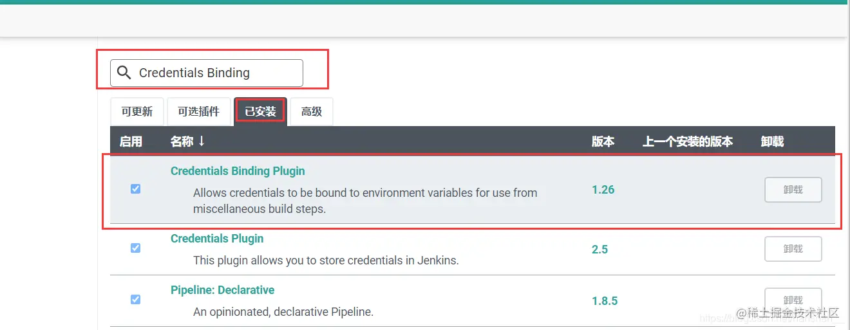The width and height of the screenshot is (850, 330).
Task: Click the 版本 column header
Action: point(603,142)
